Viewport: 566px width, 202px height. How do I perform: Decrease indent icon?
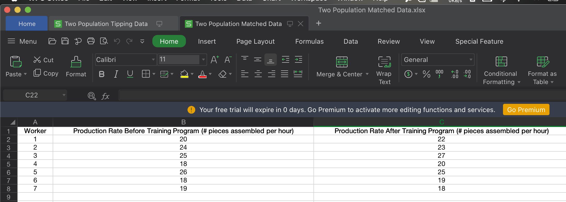285,60
